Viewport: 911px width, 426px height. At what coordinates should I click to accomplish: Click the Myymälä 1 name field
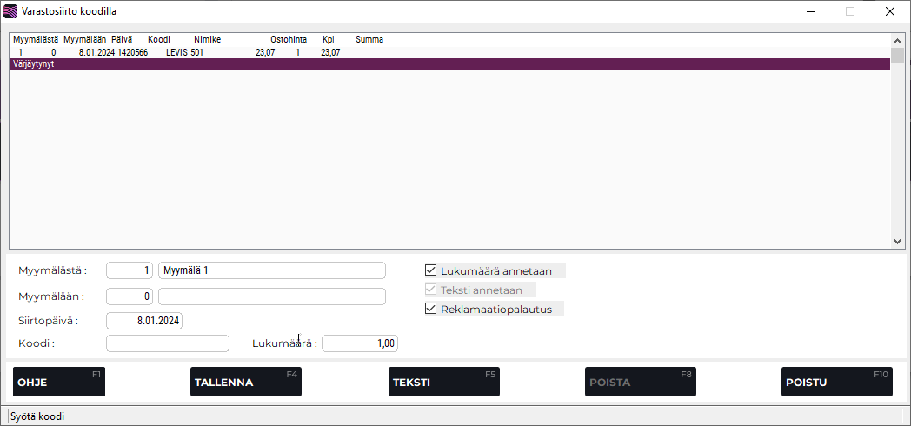coord(271,270)
